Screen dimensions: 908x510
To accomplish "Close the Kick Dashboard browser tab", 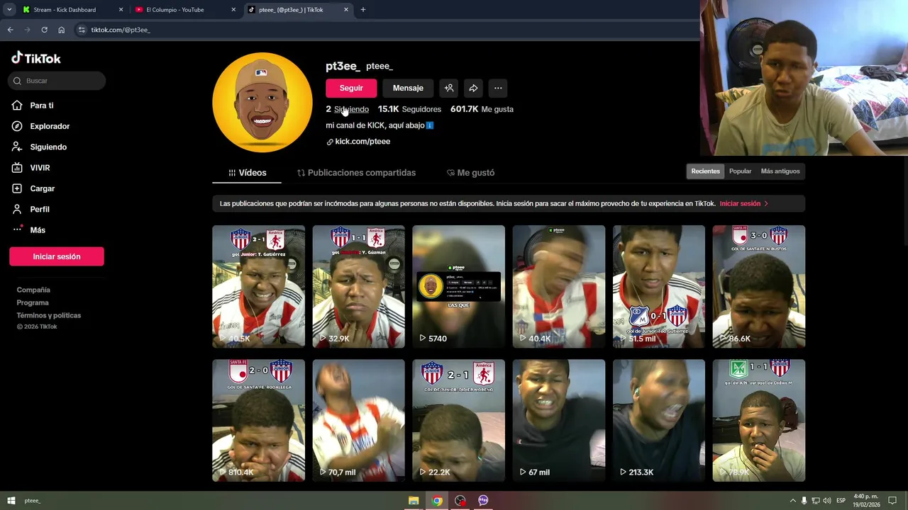I will [121, 10].
